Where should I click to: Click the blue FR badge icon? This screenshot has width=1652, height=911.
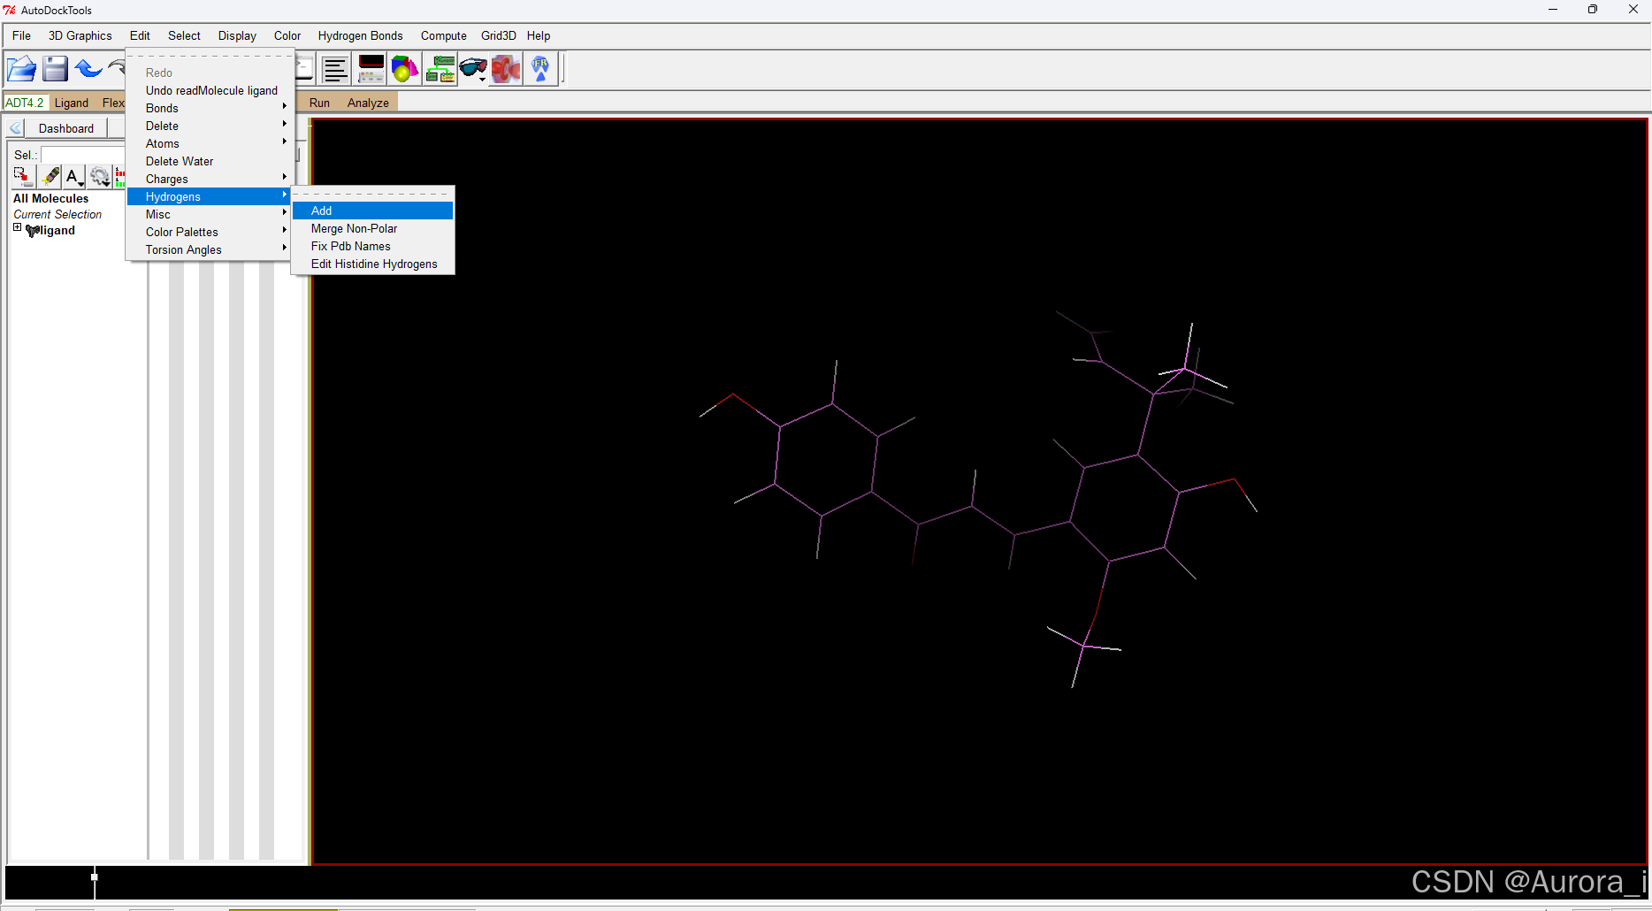tap(540, 69)
